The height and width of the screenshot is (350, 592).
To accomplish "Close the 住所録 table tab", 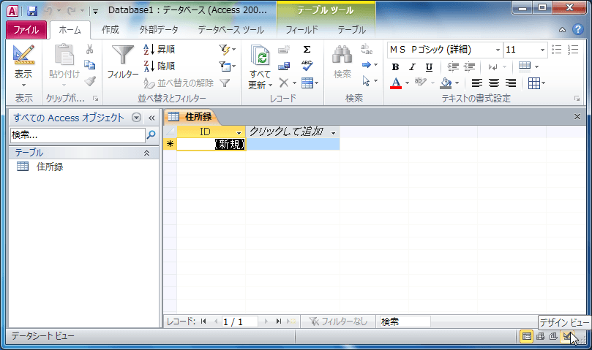I will 577,116.
